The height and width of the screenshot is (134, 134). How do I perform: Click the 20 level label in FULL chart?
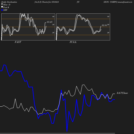point(108,33)
